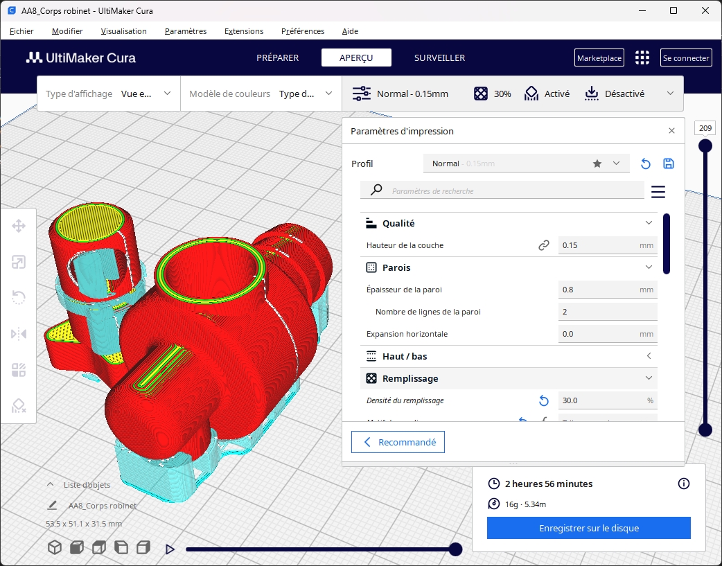The width and height of the screenshot is (722, 566).
Task: Click the Enregistrer sur le disque button
Action: 588,528
